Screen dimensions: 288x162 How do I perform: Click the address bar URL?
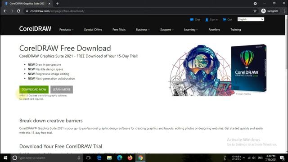click(57, 11)
